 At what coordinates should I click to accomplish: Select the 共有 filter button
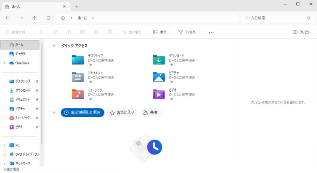click(150, 112)
